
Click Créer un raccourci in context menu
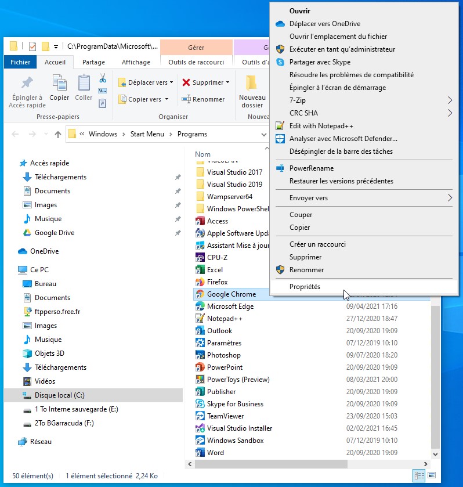317,244
